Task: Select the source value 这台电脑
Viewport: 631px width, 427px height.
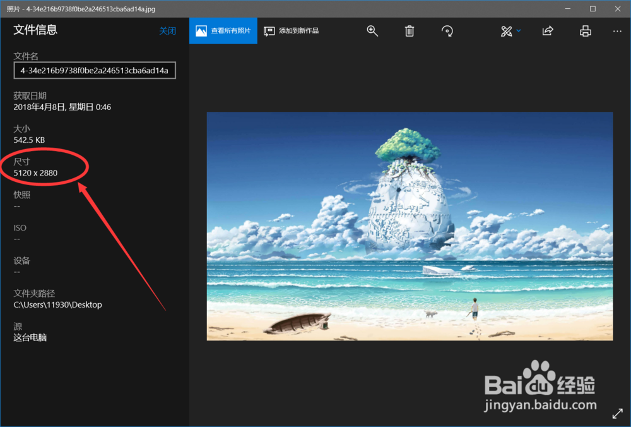Action: tap(30, 337)
